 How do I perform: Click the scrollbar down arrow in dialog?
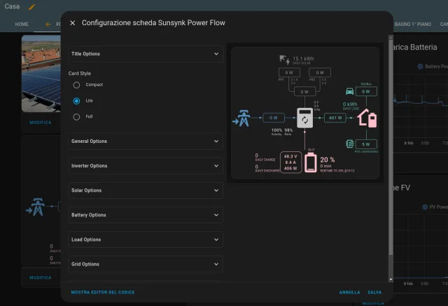391,279
